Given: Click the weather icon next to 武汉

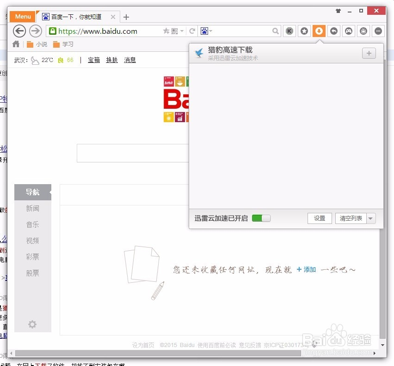Looking at the screenshot, I should point(35,60).
